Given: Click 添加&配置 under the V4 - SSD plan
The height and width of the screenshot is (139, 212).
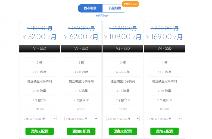Looking at the screenshot, I should point(164,131).
